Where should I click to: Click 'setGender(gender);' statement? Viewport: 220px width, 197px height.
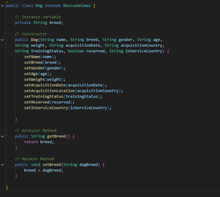pyautogui.click(x=45, y=68)
